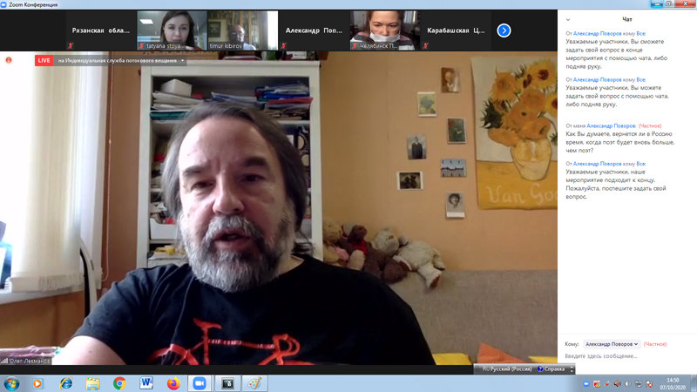Switch input language via RU Русский indicator
The image size is (697, 392).
point(507,369)
